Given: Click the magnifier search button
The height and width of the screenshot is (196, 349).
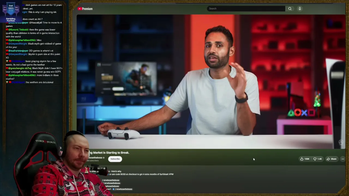Looking at the screenshot, I should coord(290,9).
